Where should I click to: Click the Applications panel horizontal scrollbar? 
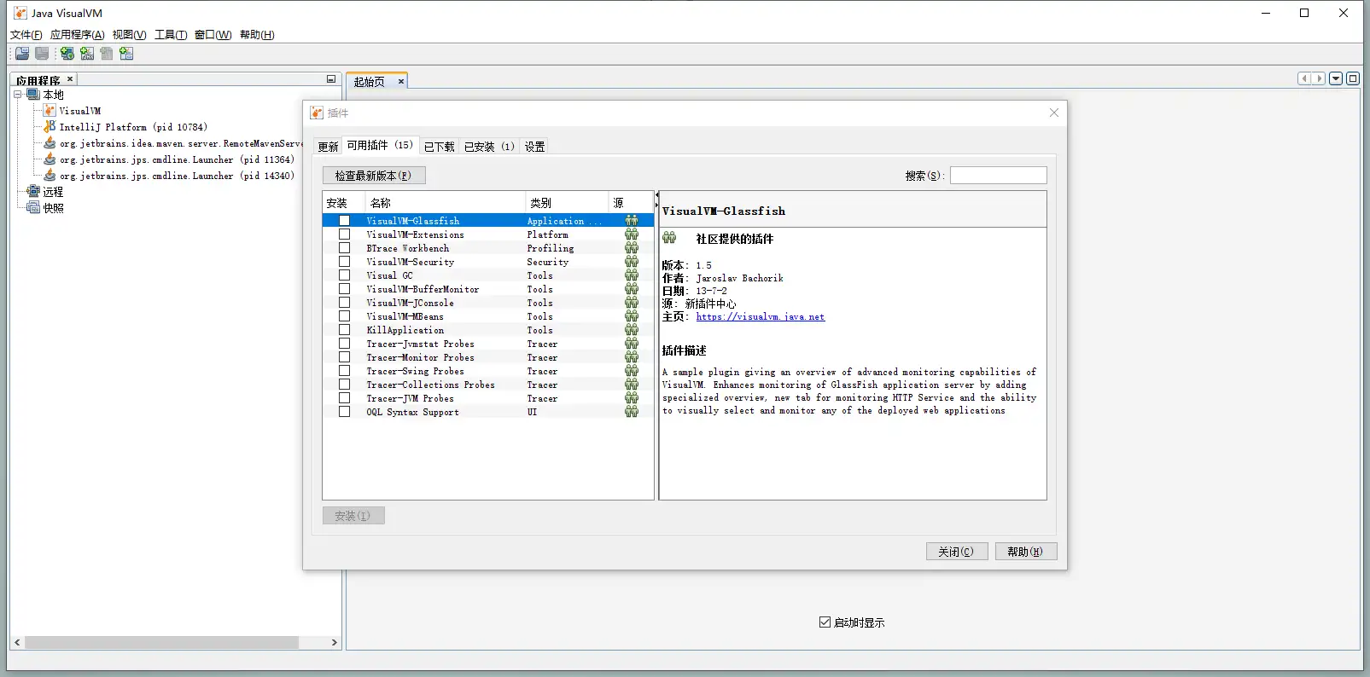pos(162,642)
